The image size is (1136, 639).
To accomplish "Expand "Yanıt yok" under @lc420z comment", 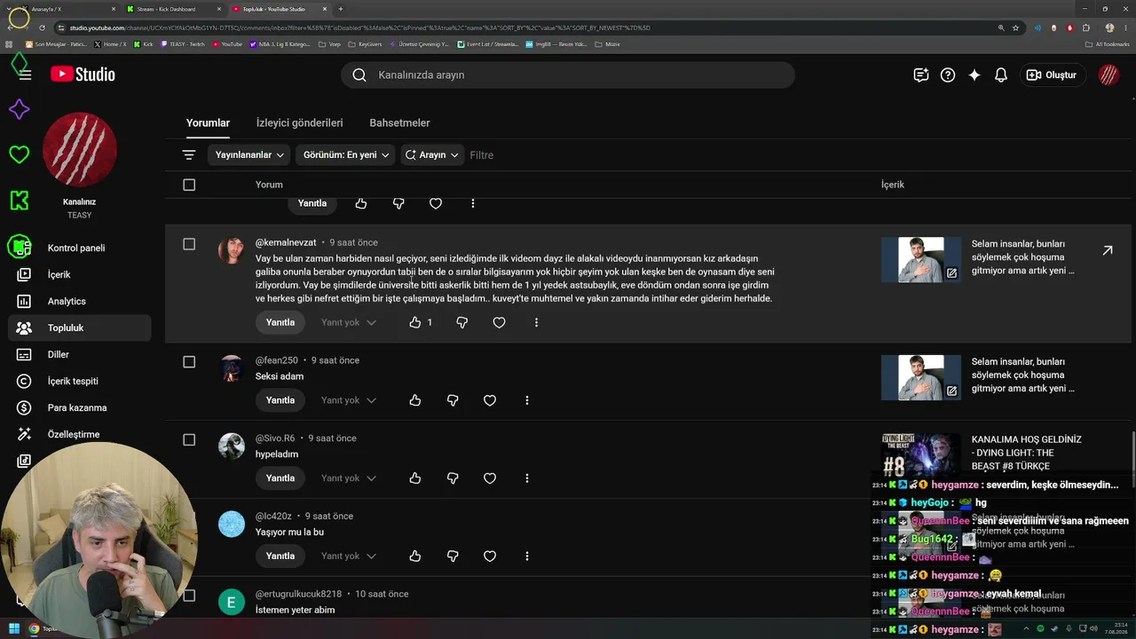I will click(349, 556).
